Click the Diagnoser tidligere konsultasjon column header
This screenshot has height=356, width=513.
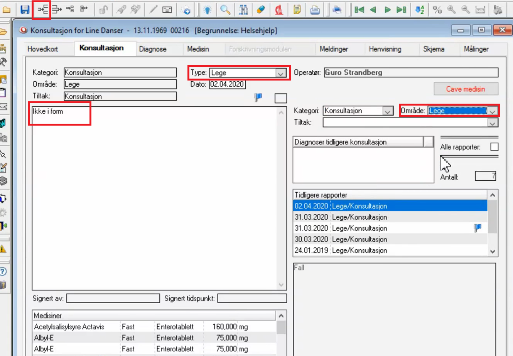[358, 142]
